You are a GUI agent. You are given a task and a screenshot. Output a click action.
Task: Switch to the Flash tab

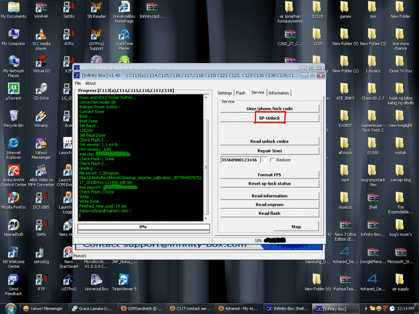[241, 93]
